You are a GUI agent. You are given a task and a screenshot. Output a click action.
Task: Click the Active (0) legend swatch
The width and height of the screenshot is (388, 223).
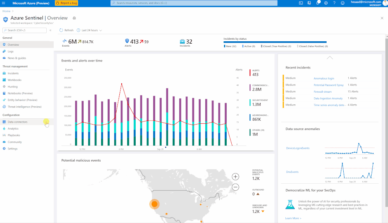pyautogui.click(x=243, y=46)
